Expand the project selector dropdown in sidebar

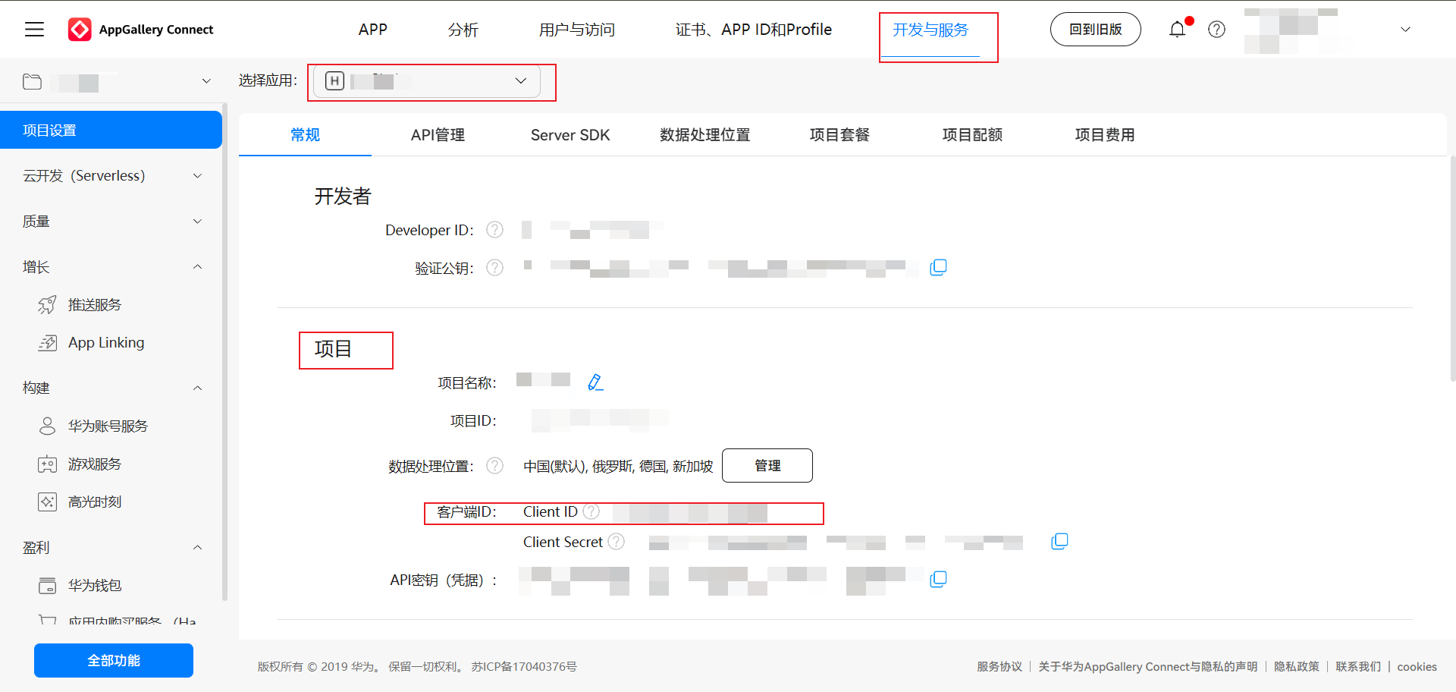click(x=206, y=81)
